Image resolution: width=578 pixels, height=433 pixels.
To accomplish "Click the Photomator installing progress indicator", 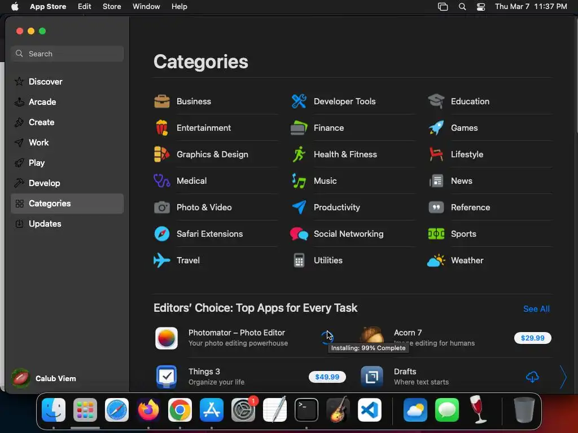I will 327,337.
